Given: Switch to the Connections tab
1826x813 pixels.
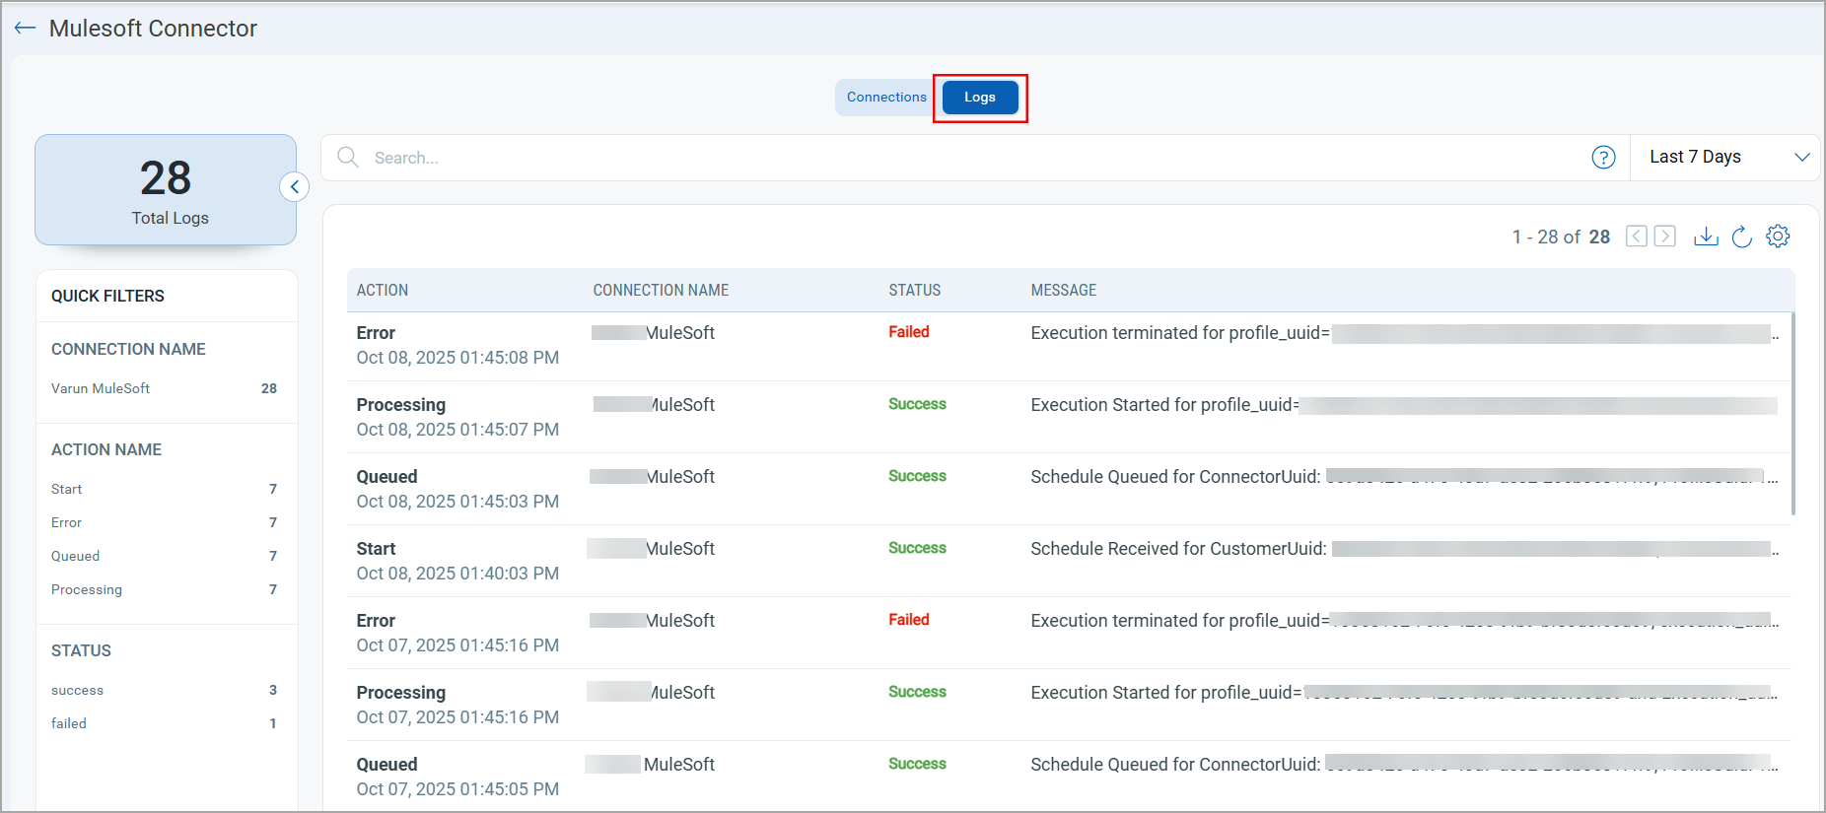Looking at the screenshot, I should click(x=886, y=98).
